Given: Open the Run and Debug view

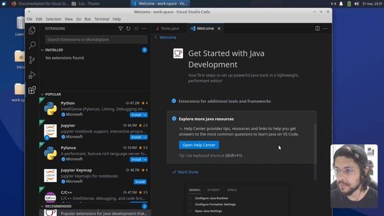Looking at the screenshot, I should pyautogui.click(x=32, y=75).
